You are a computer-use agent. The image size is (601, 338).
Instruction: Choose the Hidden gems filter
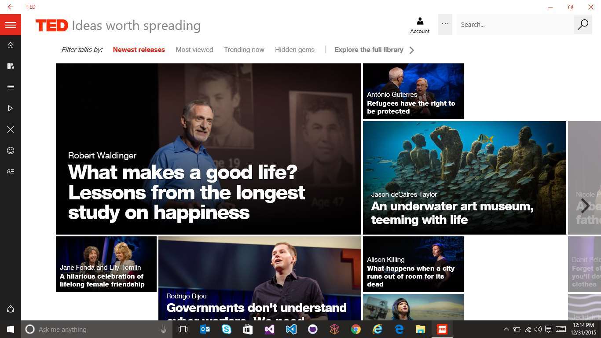pyautogui.click(x=295, y=50)
